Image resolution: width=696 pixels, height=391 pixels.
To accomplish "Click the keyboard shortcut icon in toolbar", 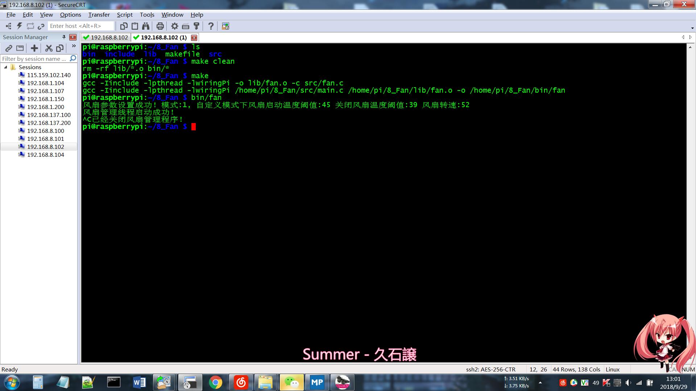I will (186, 26).
